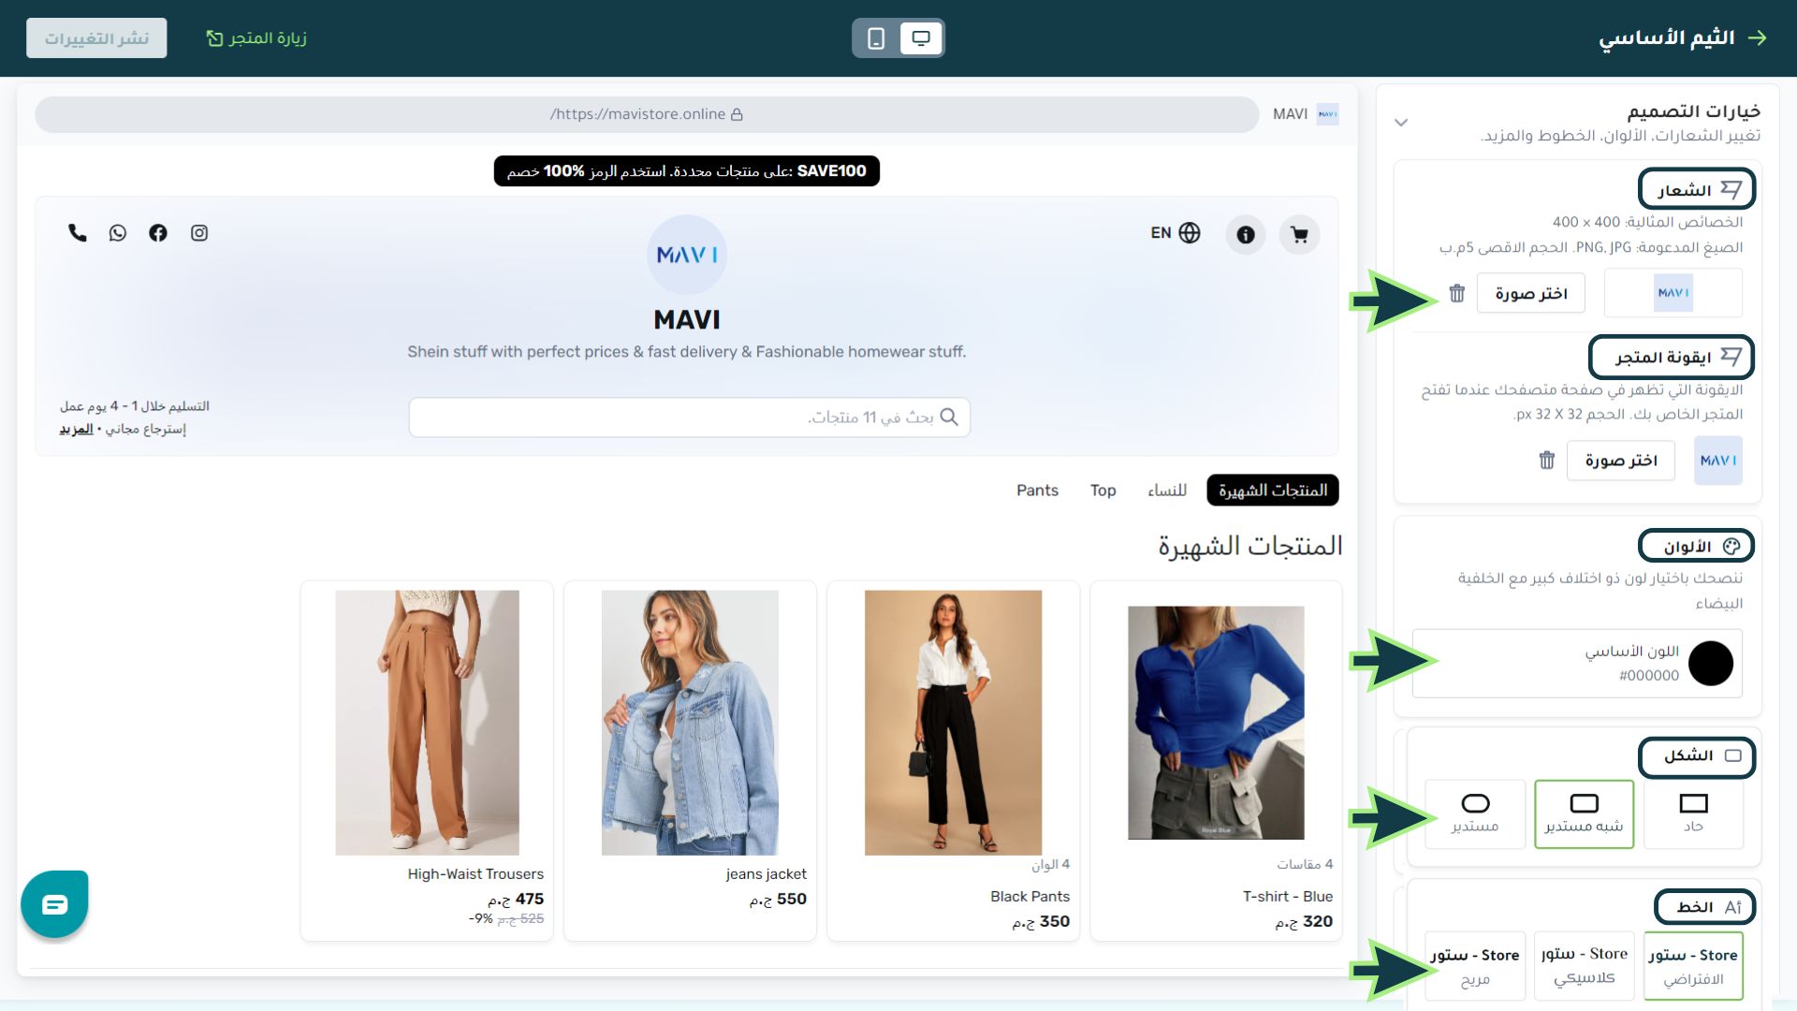Open the black primary color swatch
Viewport: 1797px width, 1011px height.
[1710, 663]
